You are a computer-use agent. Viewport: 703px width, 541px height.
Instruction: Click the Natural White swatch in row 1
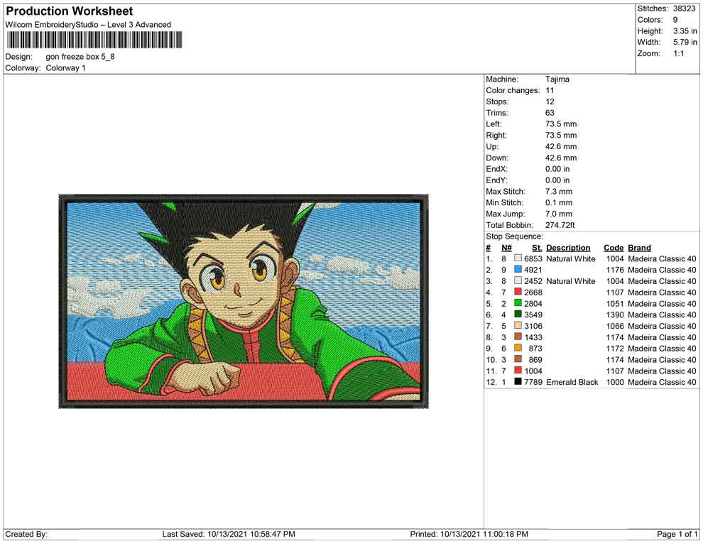tap(518, 258)
